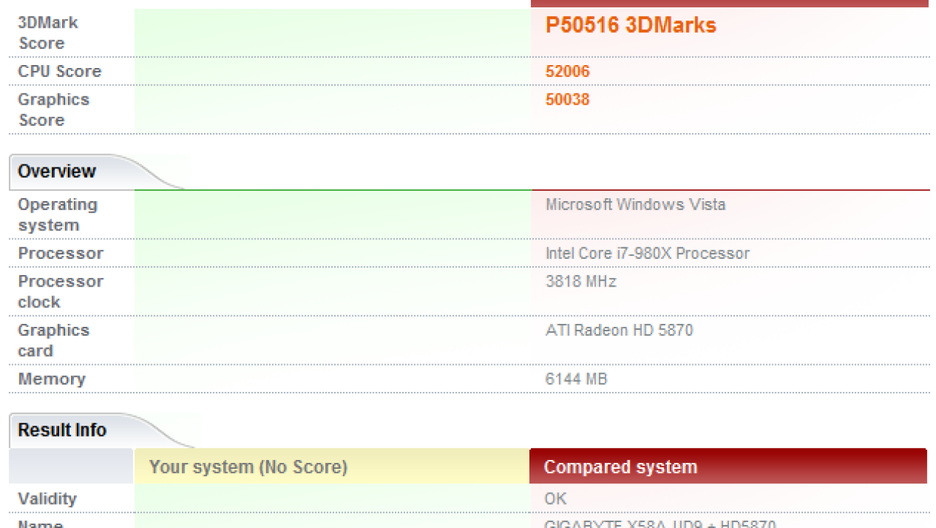Click the "Graphics Score" row label
This screenshot has height=528, width=936.
tap(53, 110)
